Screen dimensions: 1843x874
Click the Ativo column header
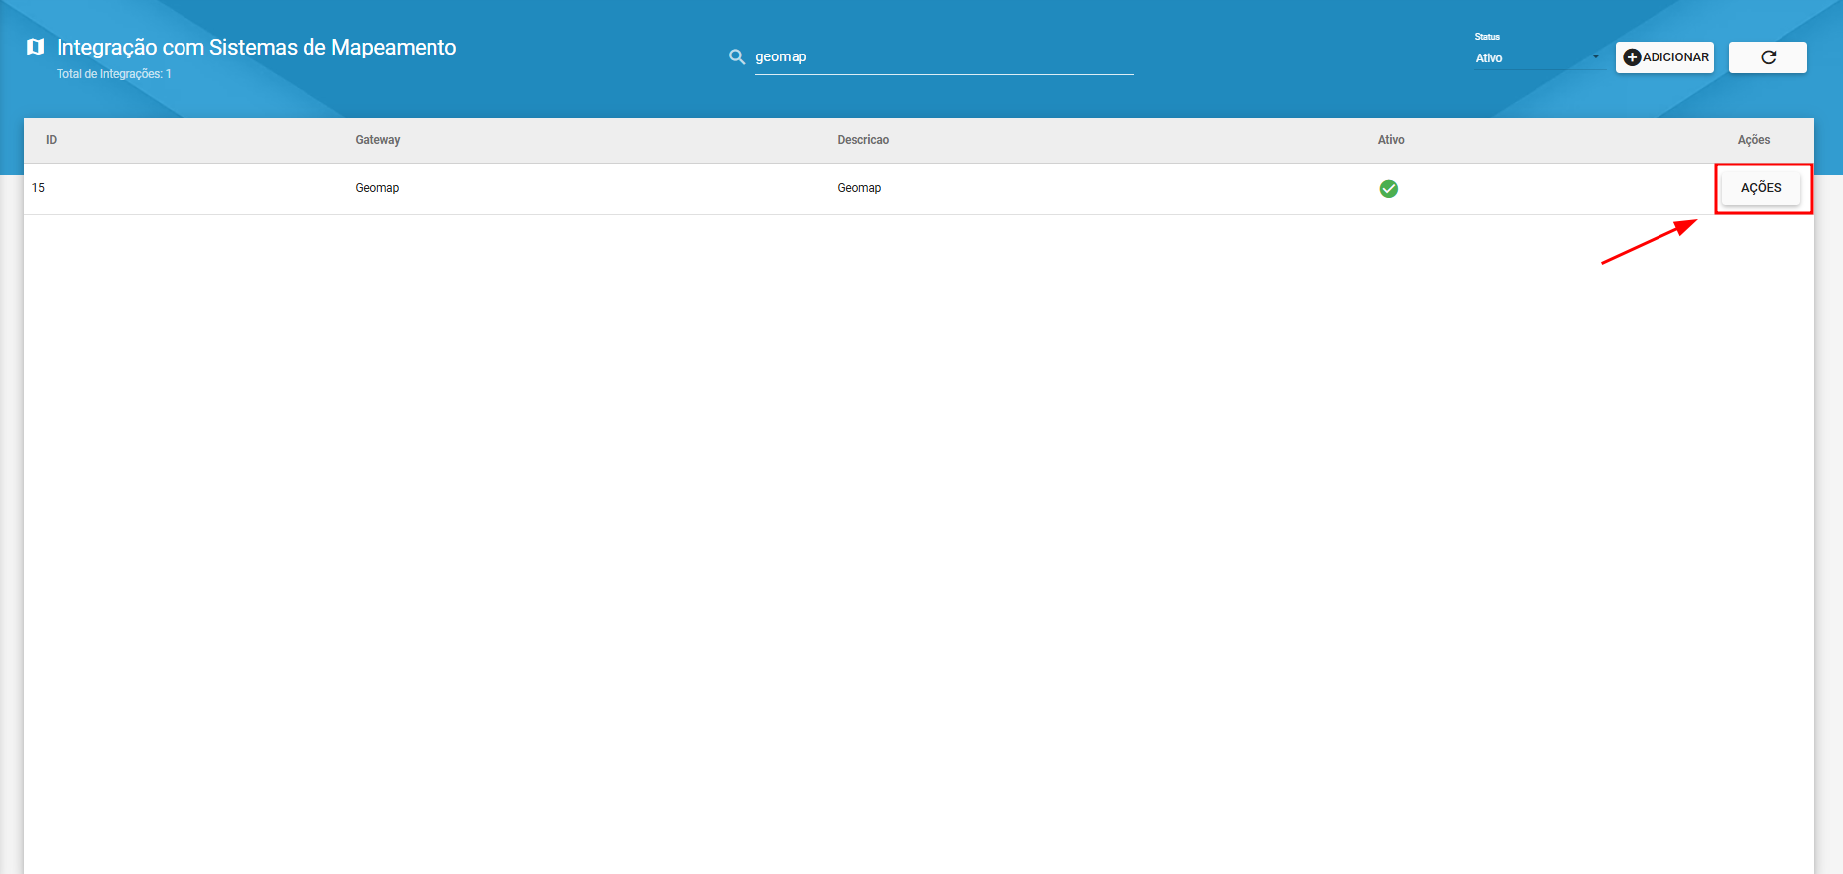coord(1391,140)
